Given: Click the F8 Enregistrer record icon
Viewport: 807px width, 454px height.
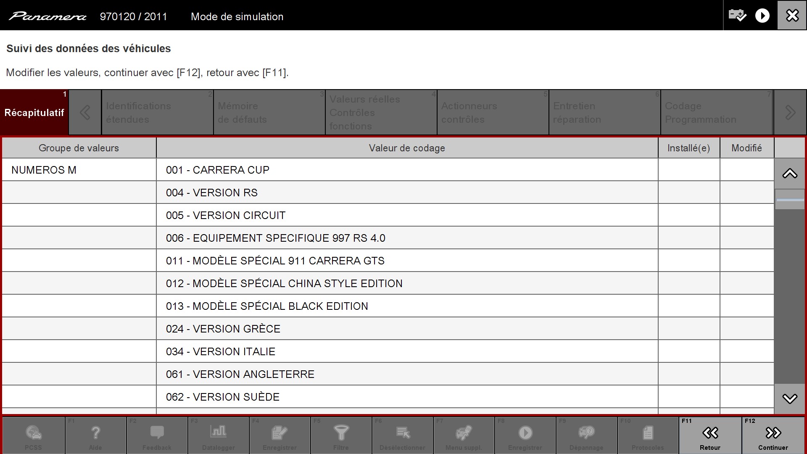Looking at the screenshot, I should click(525, 436).
